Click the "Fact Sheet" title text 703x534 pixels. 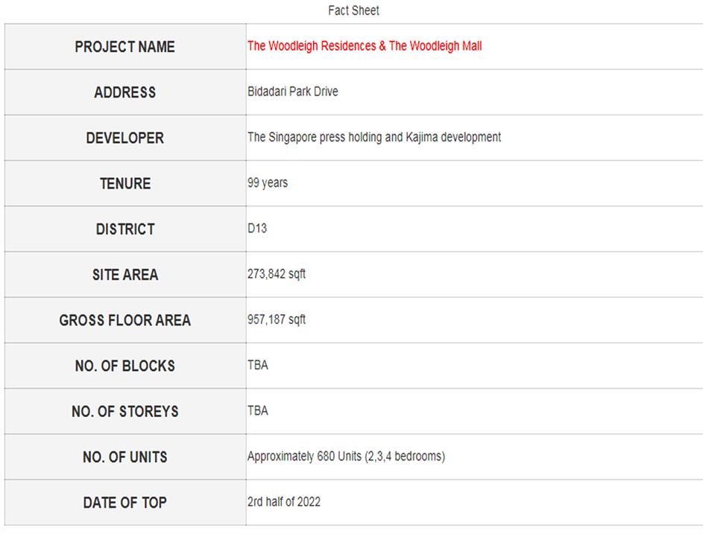(x=353, y=10)
